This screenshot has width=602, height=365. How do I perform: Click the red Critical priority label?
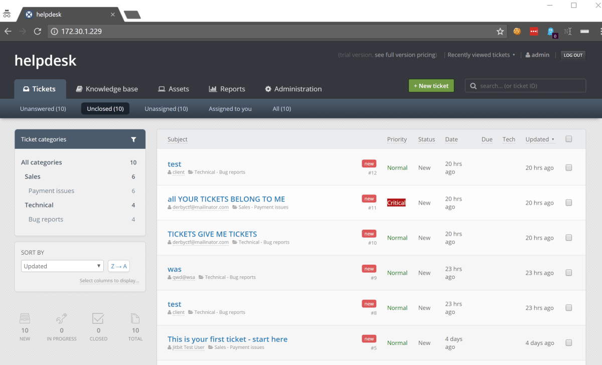click(396, 203)
